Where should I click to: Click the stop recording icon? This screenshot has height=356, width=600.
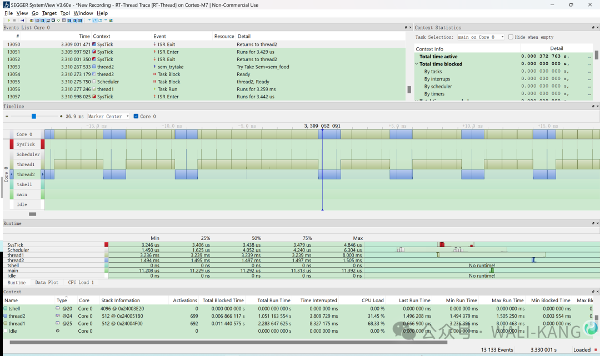click(14, 20)
